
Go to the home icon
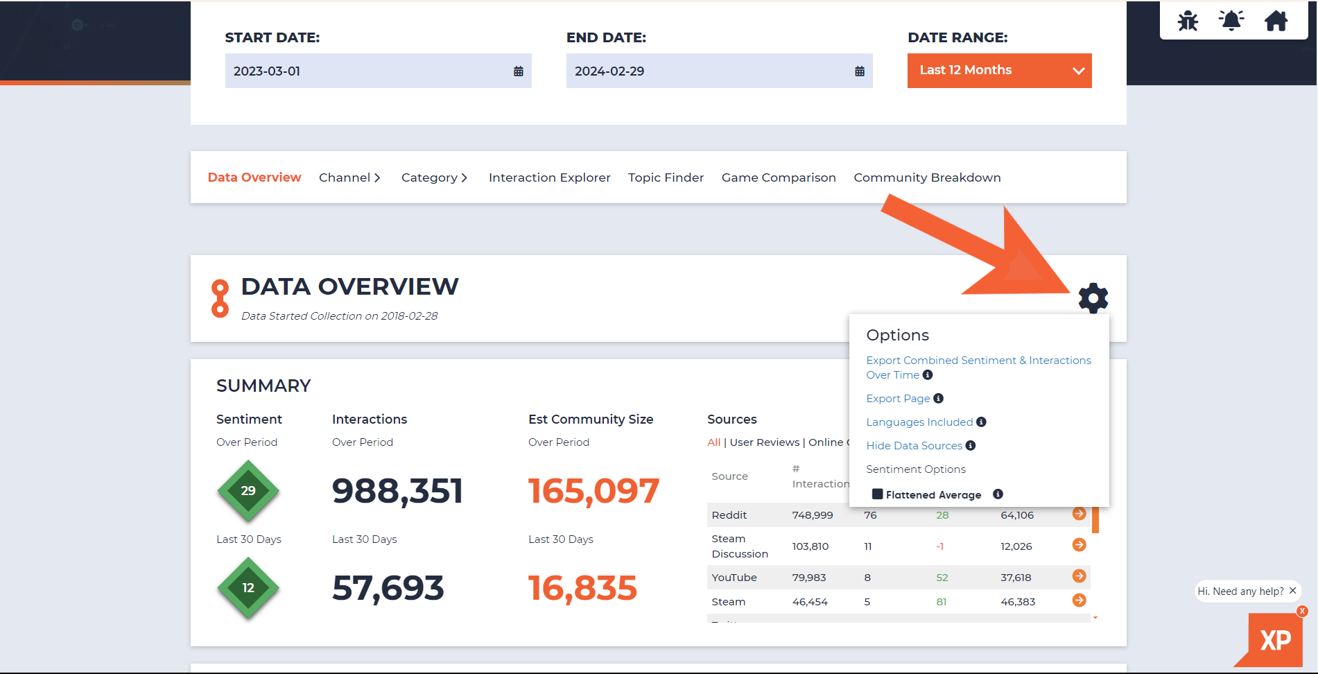[x=1276, y=21]
